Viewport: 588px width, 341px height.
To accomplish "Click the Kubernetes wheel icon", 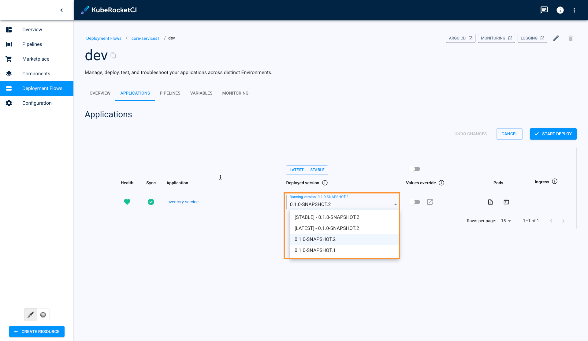I will (43, 315).
